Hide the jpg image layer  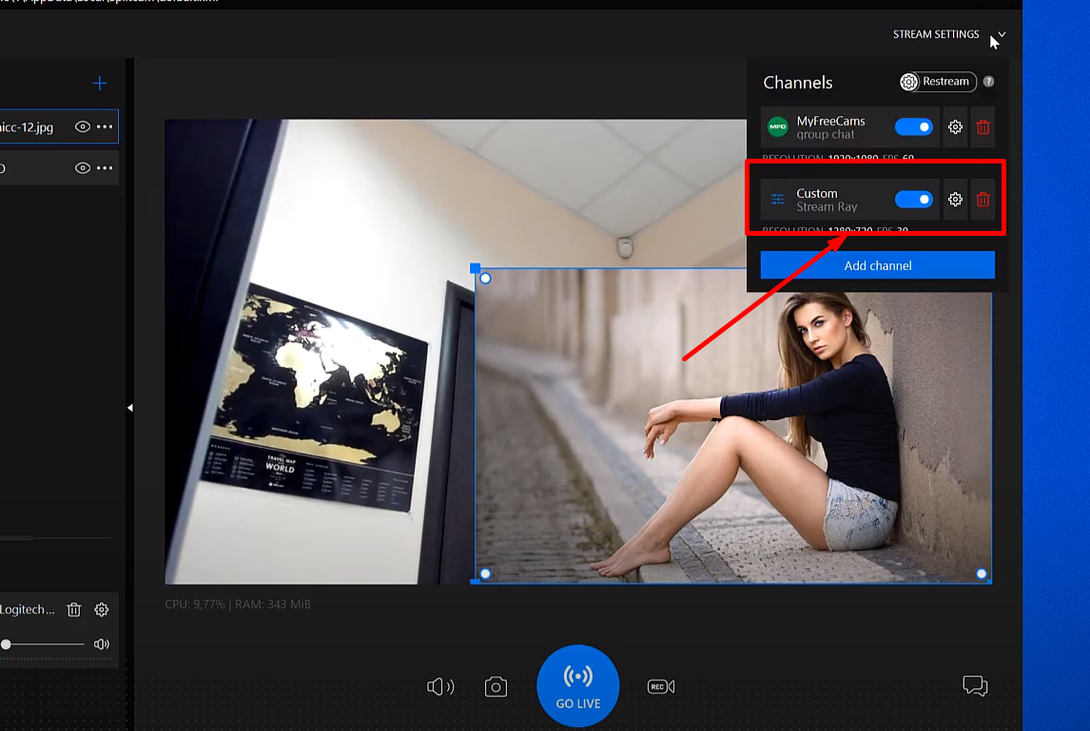tap(83, 126)
